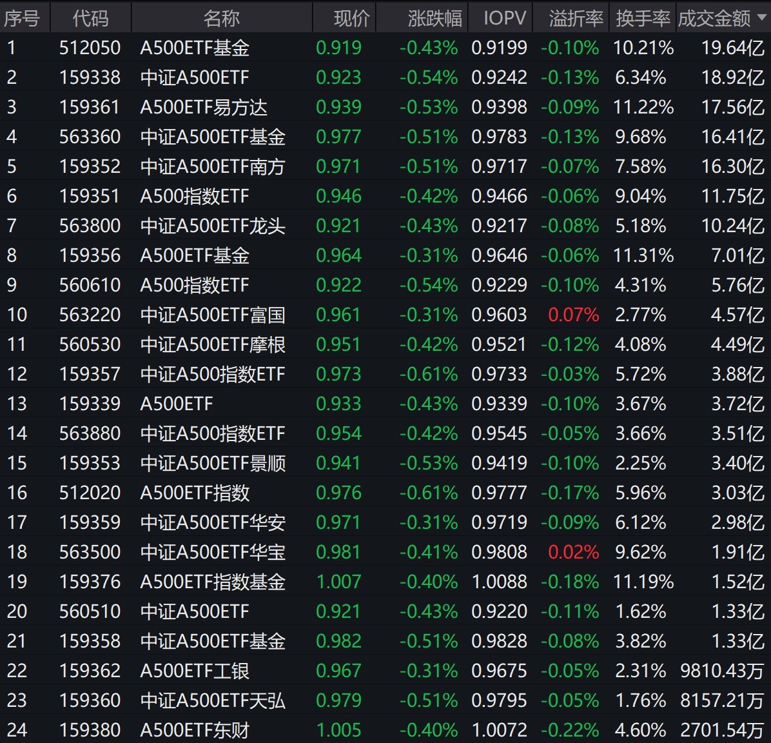The height and width of the screenshot is (743, 771).
Task: Click turnover amount 19.64亿
Action: pos(733,48)
